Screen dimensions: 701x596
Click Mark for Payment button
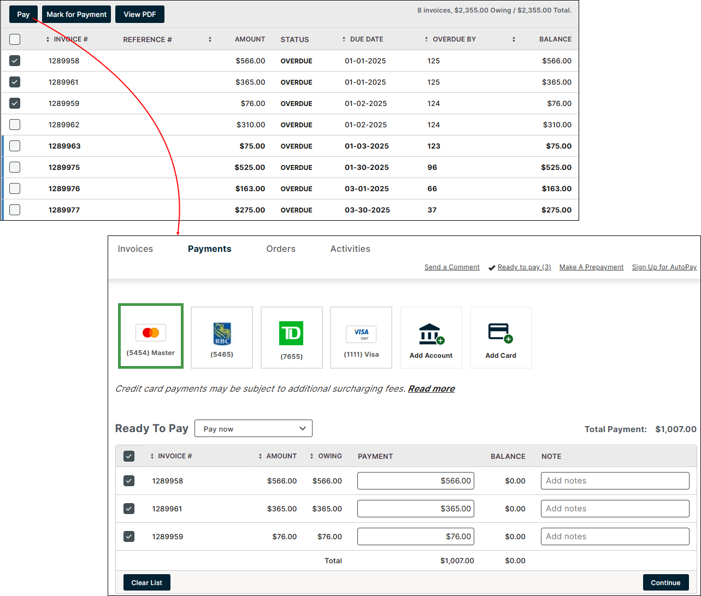point(76,14)
